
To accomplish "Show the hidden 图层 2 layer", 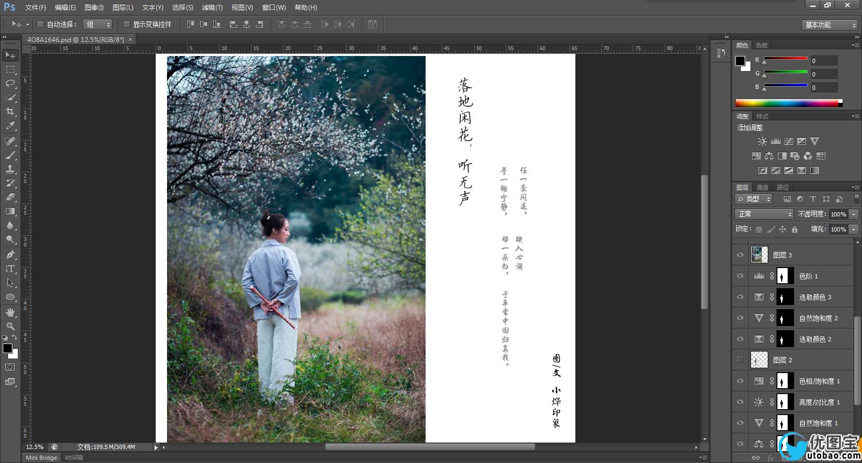I will click(x=740, y=360).
